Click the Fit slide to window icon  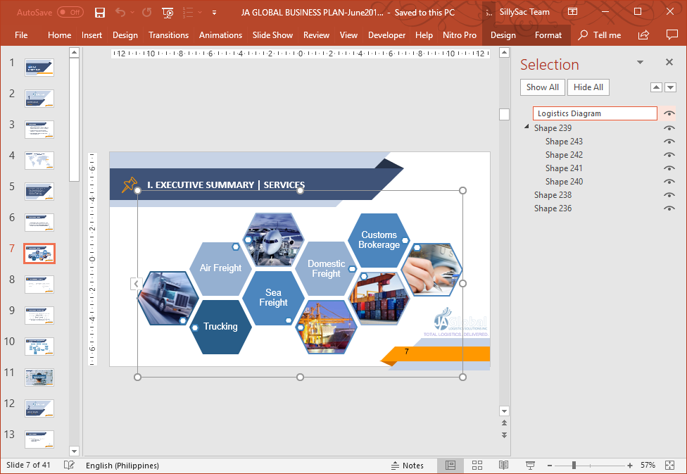[669, 466]
